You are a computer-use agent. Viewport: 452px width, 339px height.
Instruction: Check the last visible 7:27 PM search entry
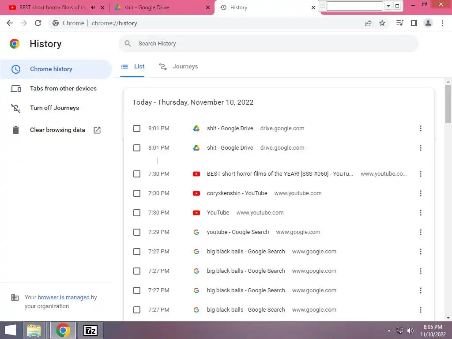tap(137, 310)
